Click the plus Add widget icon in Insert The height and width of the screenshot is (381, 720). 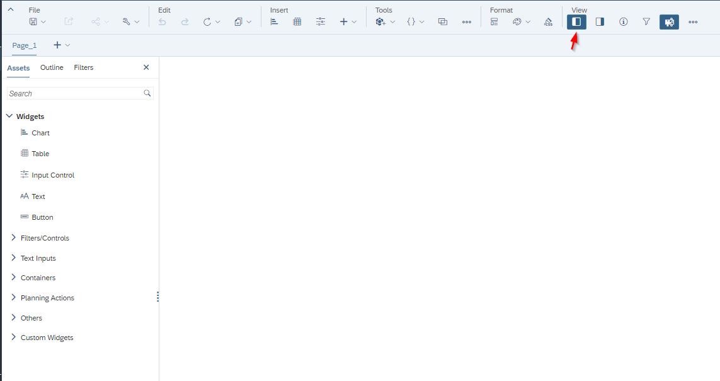(343, 21)
